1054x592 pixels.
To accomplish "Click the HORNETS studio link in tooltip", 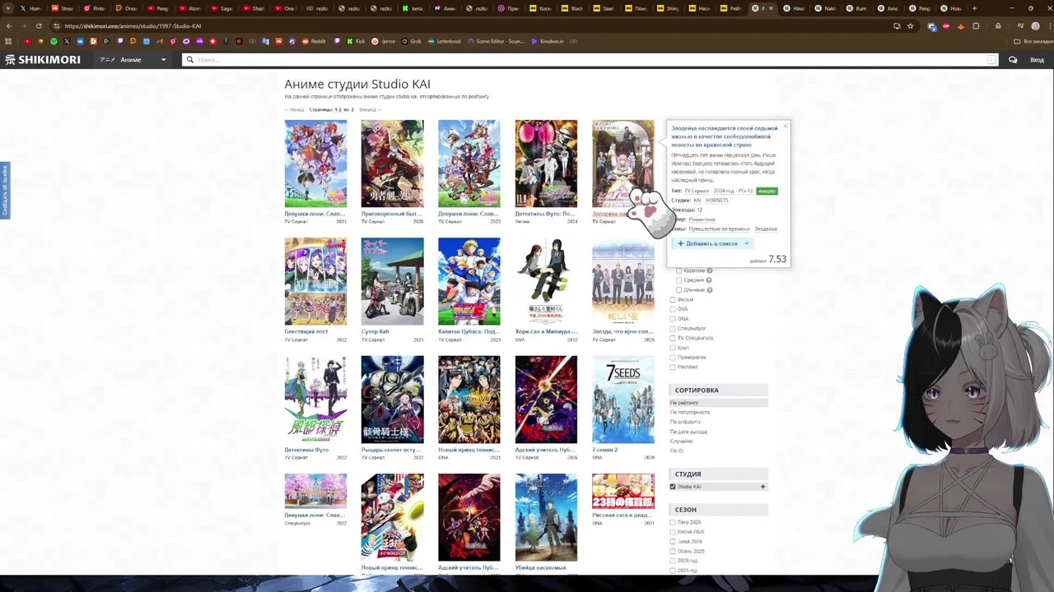I will pos(717,201).
